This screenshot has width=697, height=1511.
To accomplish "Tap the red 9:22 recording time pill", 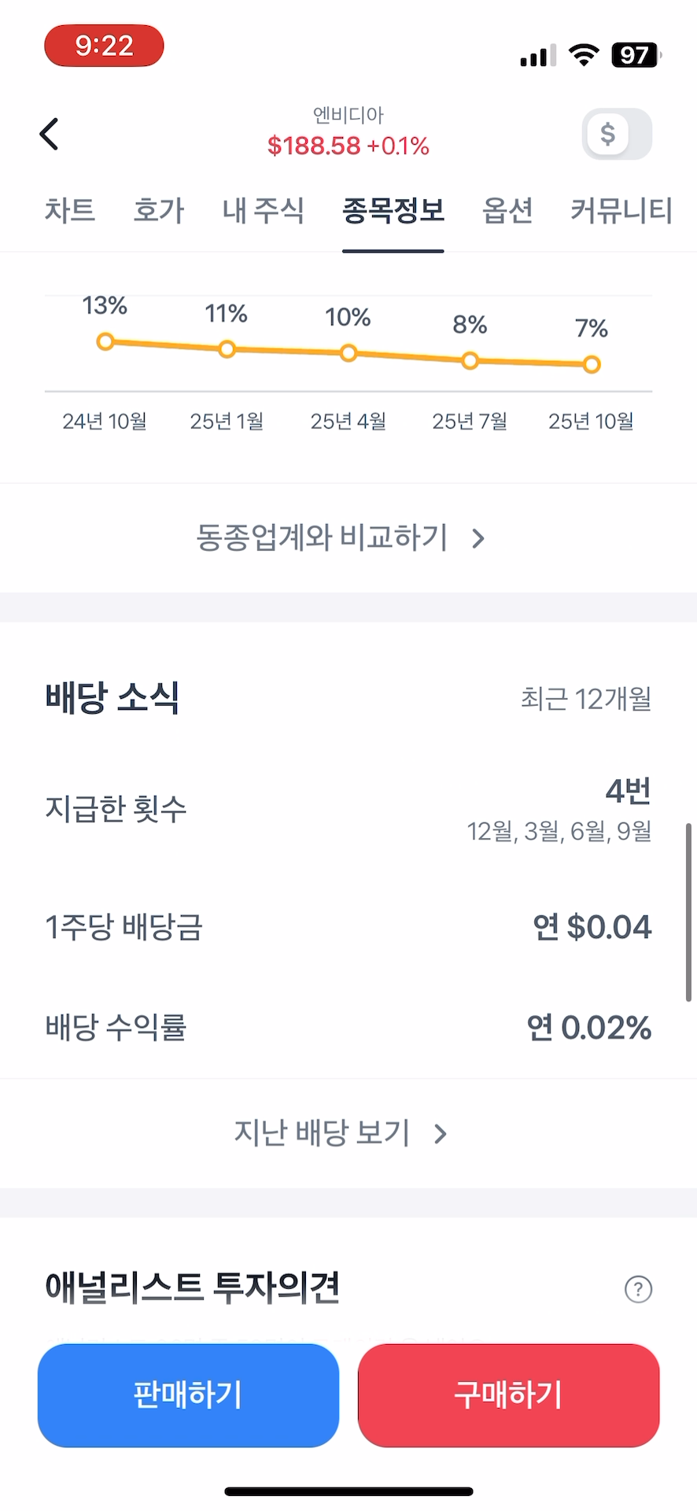I will coord(104,46).
